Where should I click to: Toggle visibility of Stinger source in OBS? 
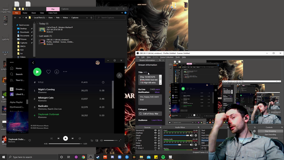click(155, 136)
